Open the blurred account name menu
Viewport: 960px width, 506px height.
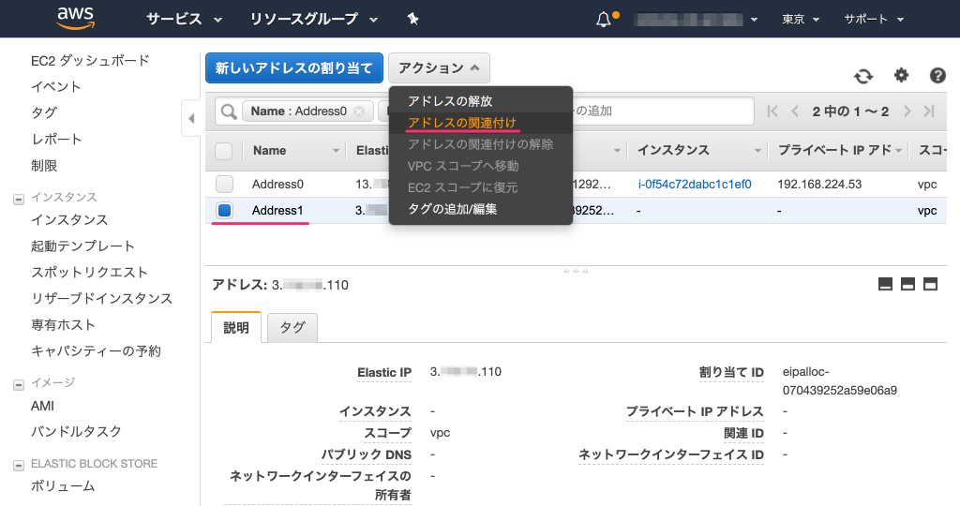[x=697, y=20]
